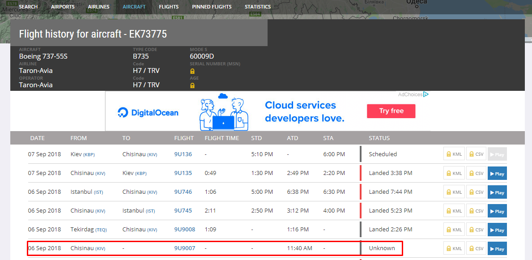Play back flight 9U135

coord(497,173)
